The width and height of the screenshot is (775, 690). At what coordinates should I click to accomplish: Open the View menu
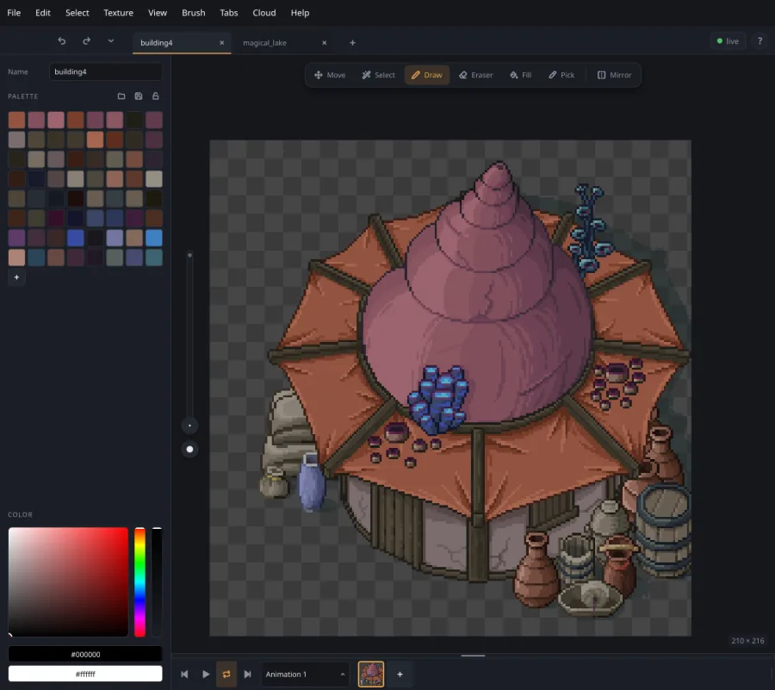coord(158,13)
